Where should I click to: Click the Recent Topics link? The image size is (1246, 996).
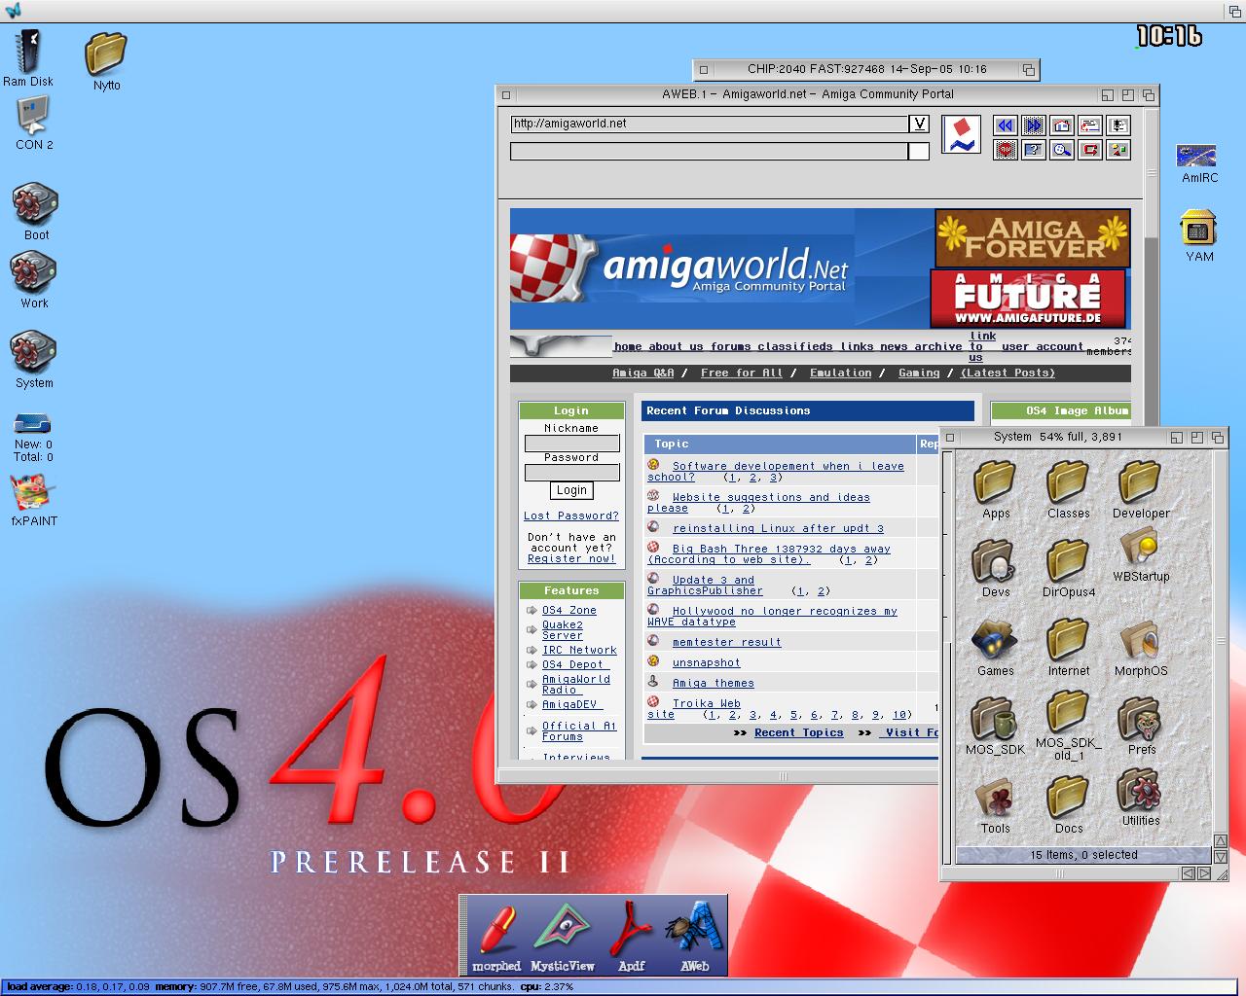pos(798,732)
